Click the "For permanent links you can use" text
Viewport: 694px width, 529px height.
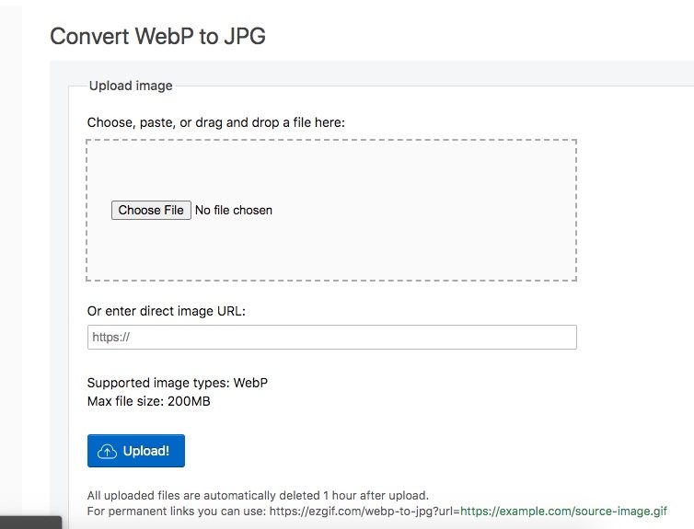[x=177, y=512]
